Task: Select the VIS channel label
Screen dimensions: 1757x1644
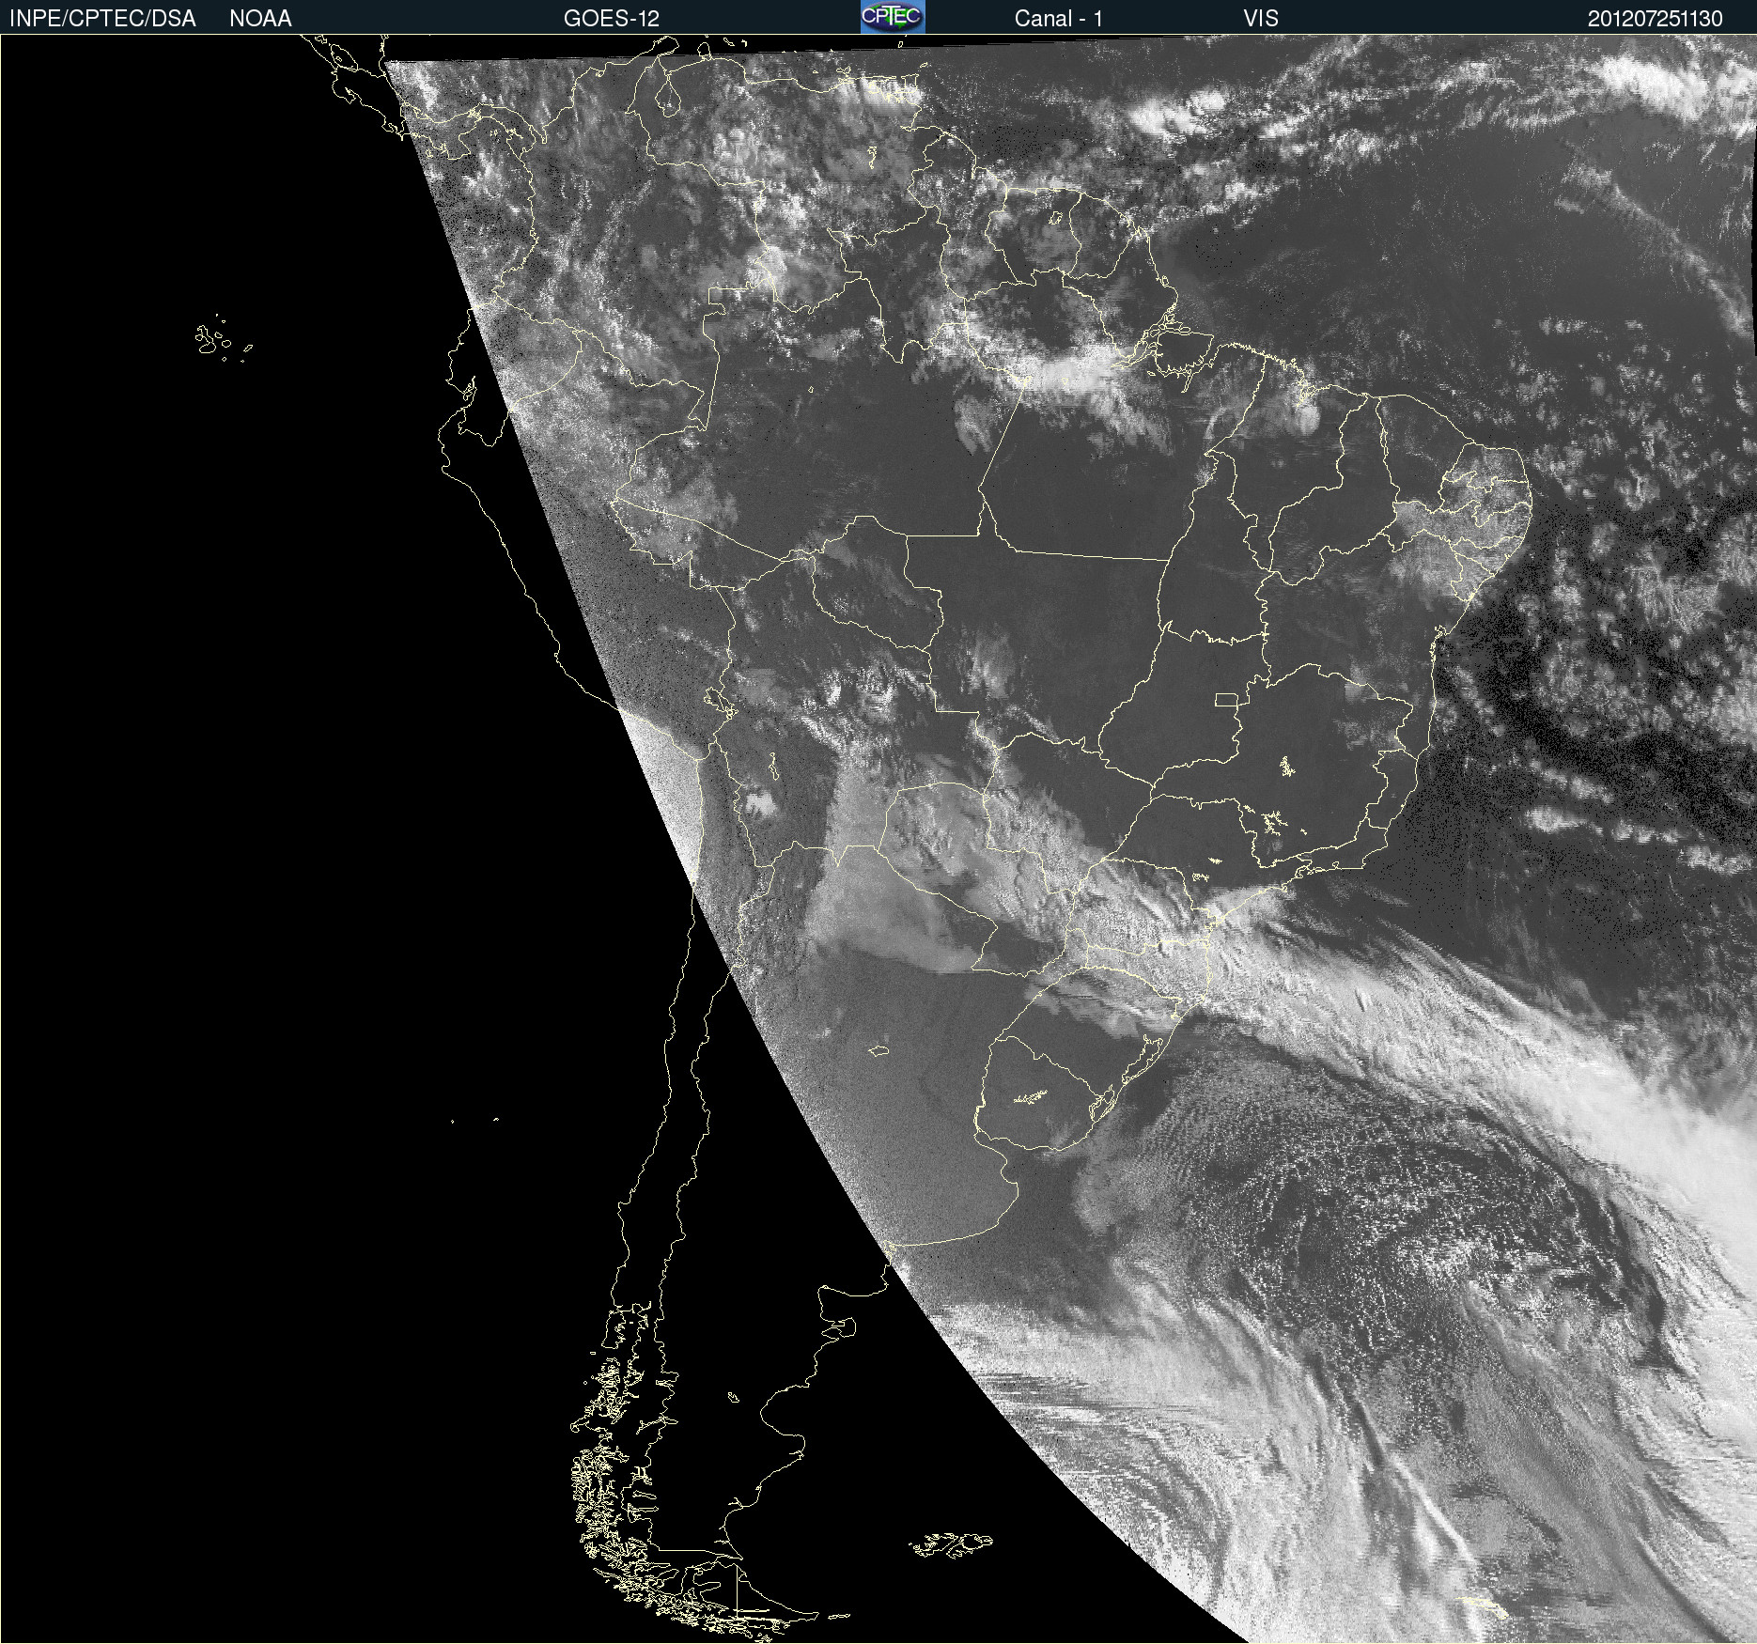Action: [x=1261, y=19]
